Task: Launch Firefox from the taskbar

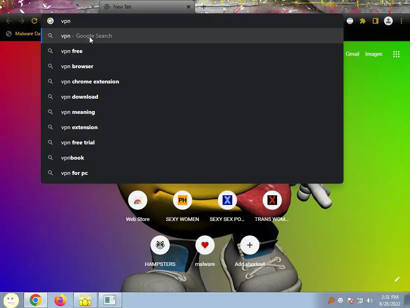Action: tap(60, 300)
